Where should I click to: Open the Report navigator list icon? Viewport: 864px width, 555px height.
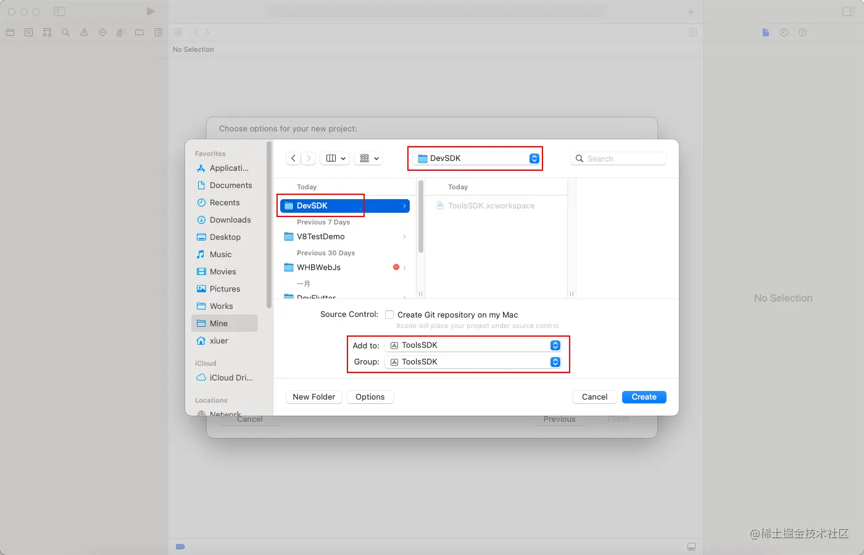pyautogui.click(x=159, y=33)
